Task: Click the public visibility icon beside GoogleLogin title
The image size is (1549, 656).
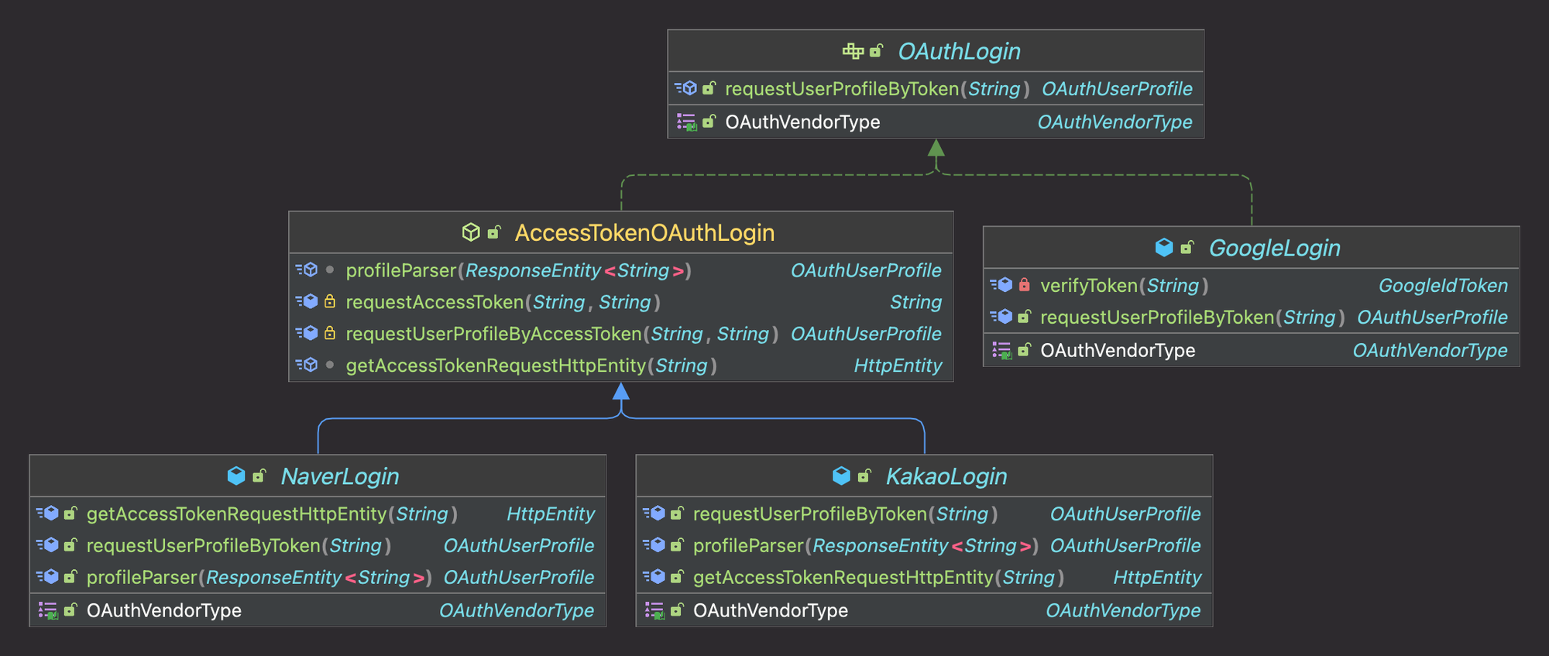Action: click(1187, 247)
